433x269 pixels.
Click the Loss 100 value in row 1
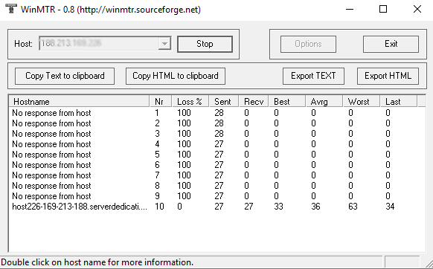click(184, 113)
